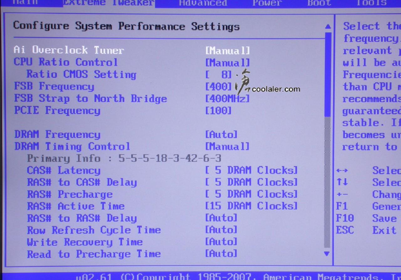This screenshot has width=401, height=280.
Task: Select the Ratio CMOS Setting label
Action: [81, 75]
